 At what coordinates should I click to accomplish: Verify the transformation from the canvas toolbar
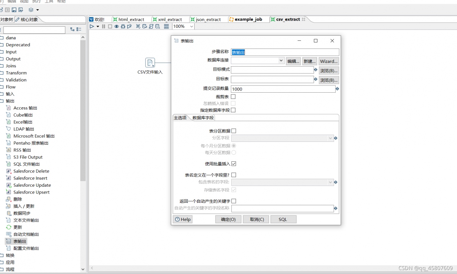click(138, 26)
